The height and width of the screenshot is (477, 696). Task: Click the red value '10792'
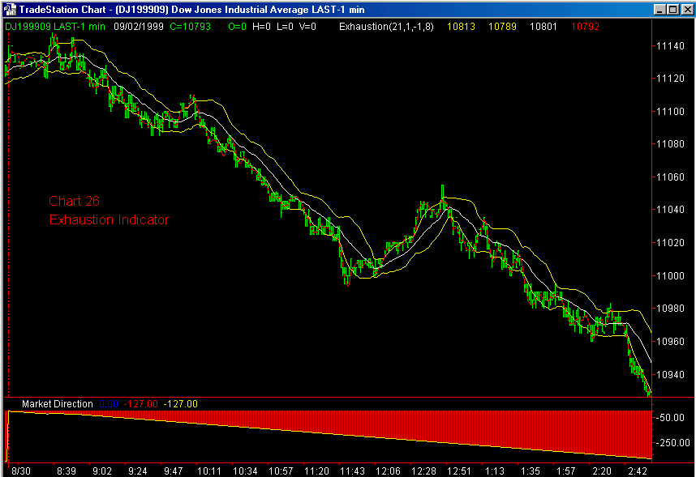click(x=585, y=27)
